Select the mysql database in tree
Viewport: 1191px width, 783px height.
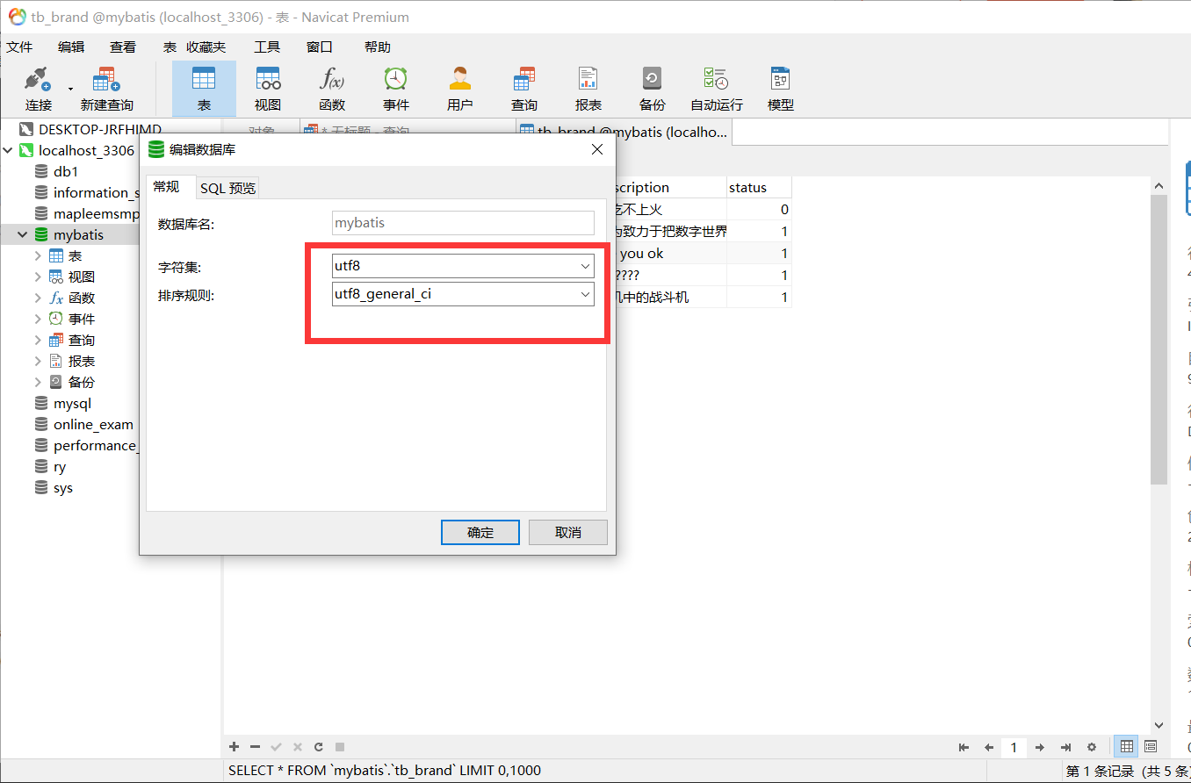(x=72, y=404)
